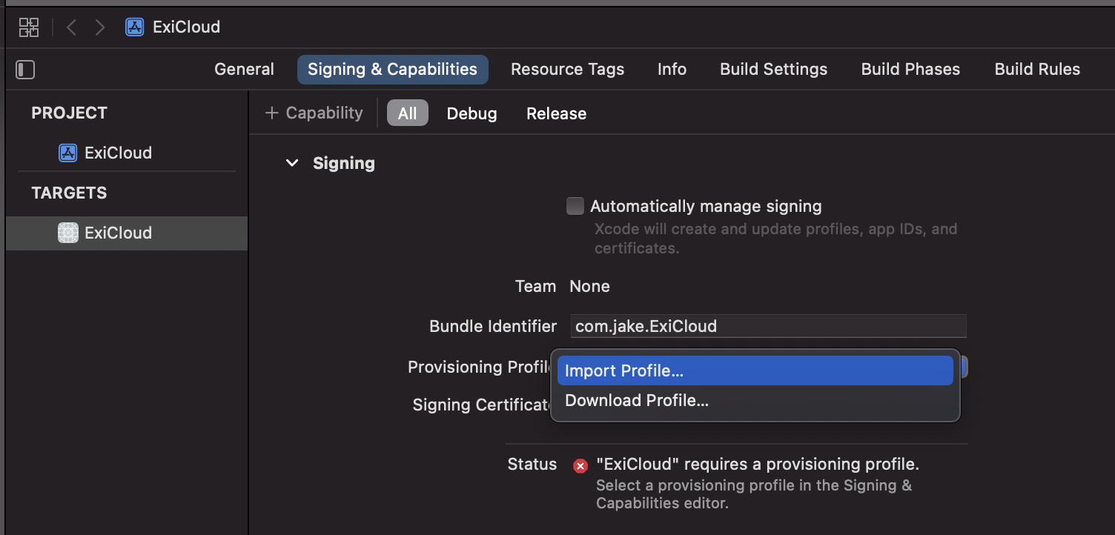The width and height of the screenshot is (1115, 535).
Task: Select the Release configuration filter
Action: coord(556,114)
